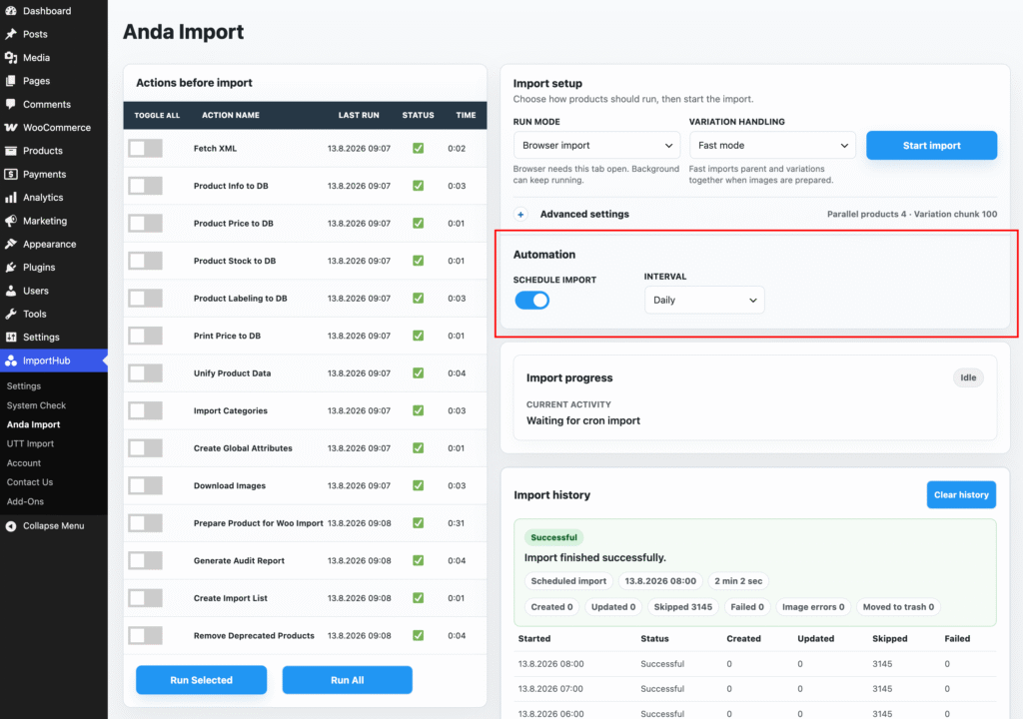Click the Media icon in sidebar
1023x719 pixels.
click(11, 57)
